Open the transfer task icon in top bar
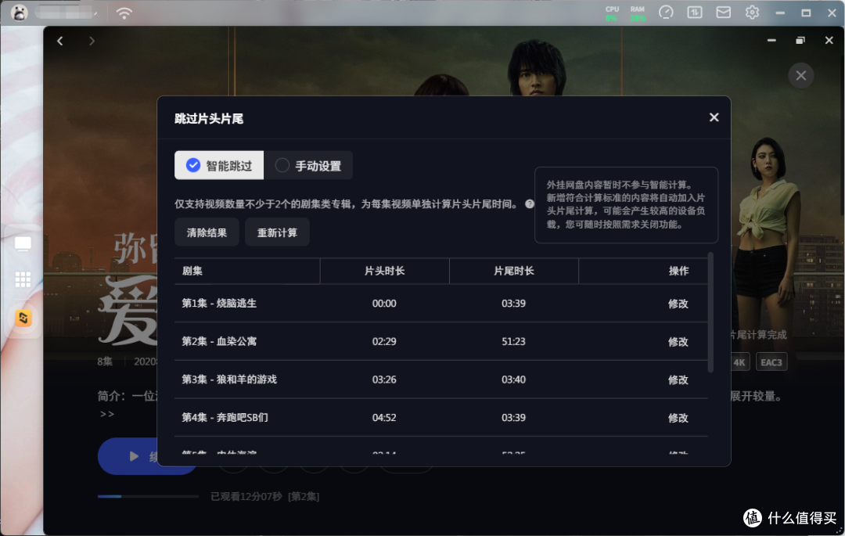The image size is (845, 536). pos(695,13)
